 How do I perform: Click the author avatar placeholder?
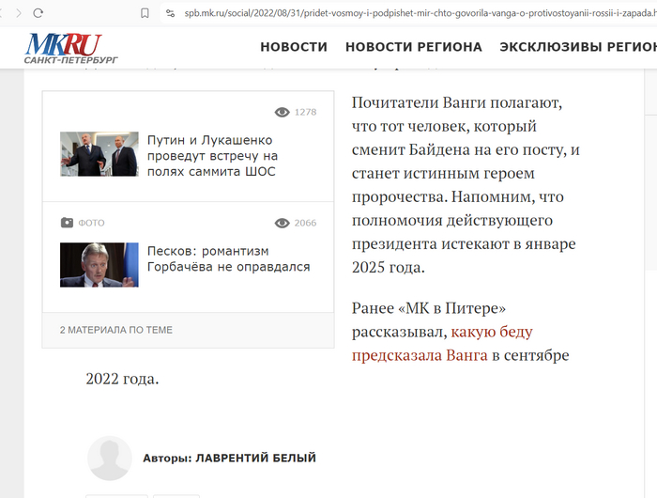110,459
